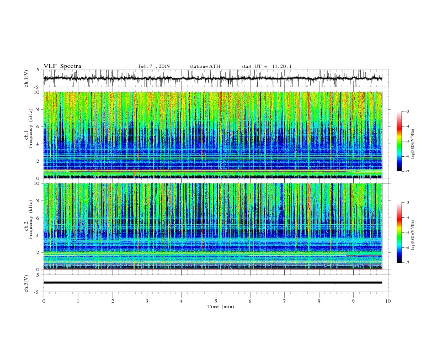Click the "8" tick on the time axis
The width and height of the screenshot is (437, 338).
click(x=319, y=301)
